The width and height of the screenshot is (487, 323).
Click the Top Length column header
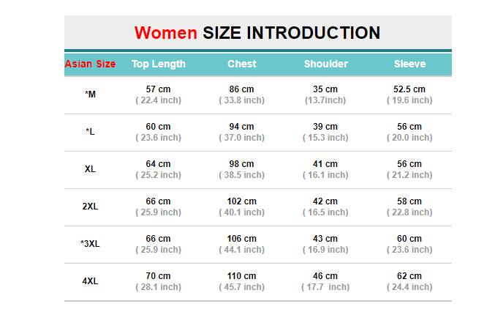[x=159, y=64]
